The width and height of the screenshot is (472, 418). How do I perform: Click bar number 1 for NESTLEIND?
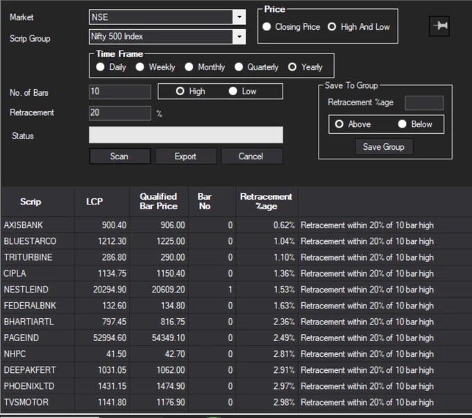(x=230, y=290)
